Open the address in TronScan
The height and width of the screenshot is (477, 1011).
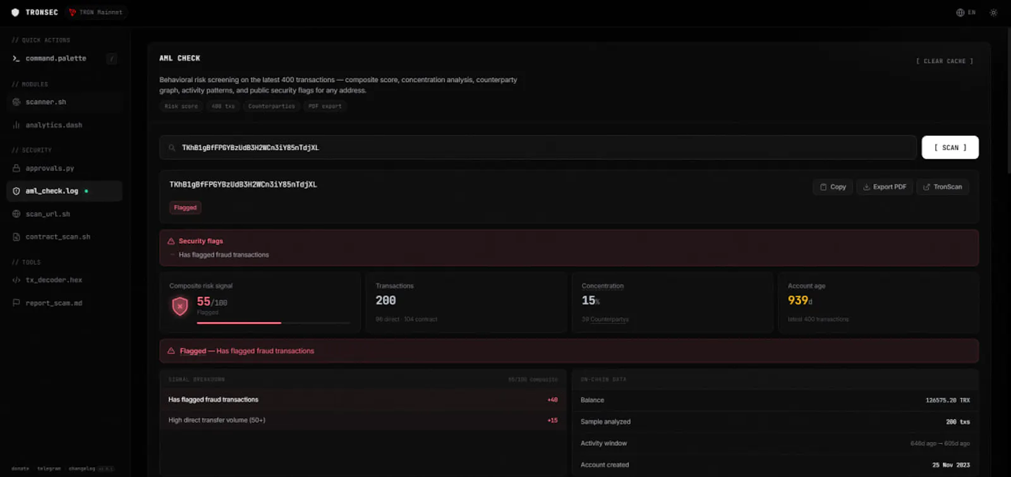pyautogui.click(x=942, y=187)
